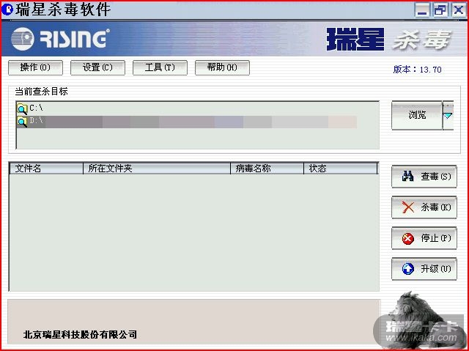Click the app icon in title bar

7,10
